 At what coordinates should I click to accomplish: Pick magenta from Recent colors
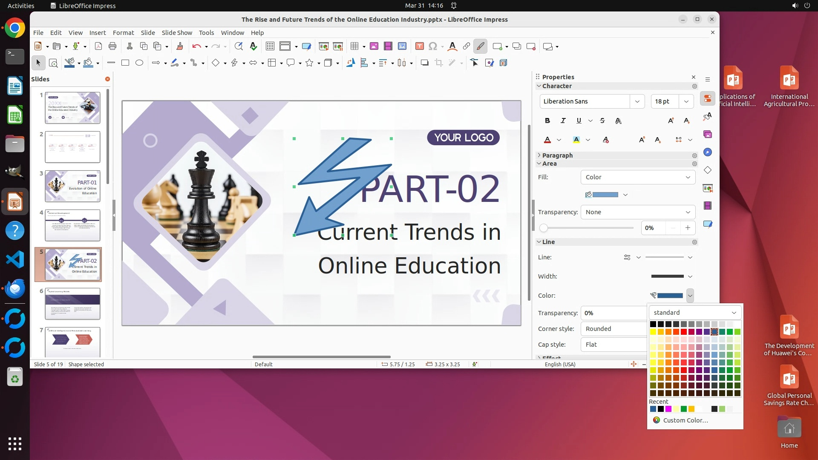pyautogui.click(x=668, y=409)
